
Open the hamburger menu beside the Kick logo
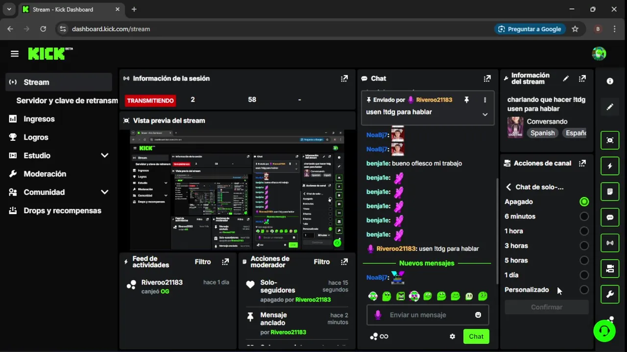[15, 54]
